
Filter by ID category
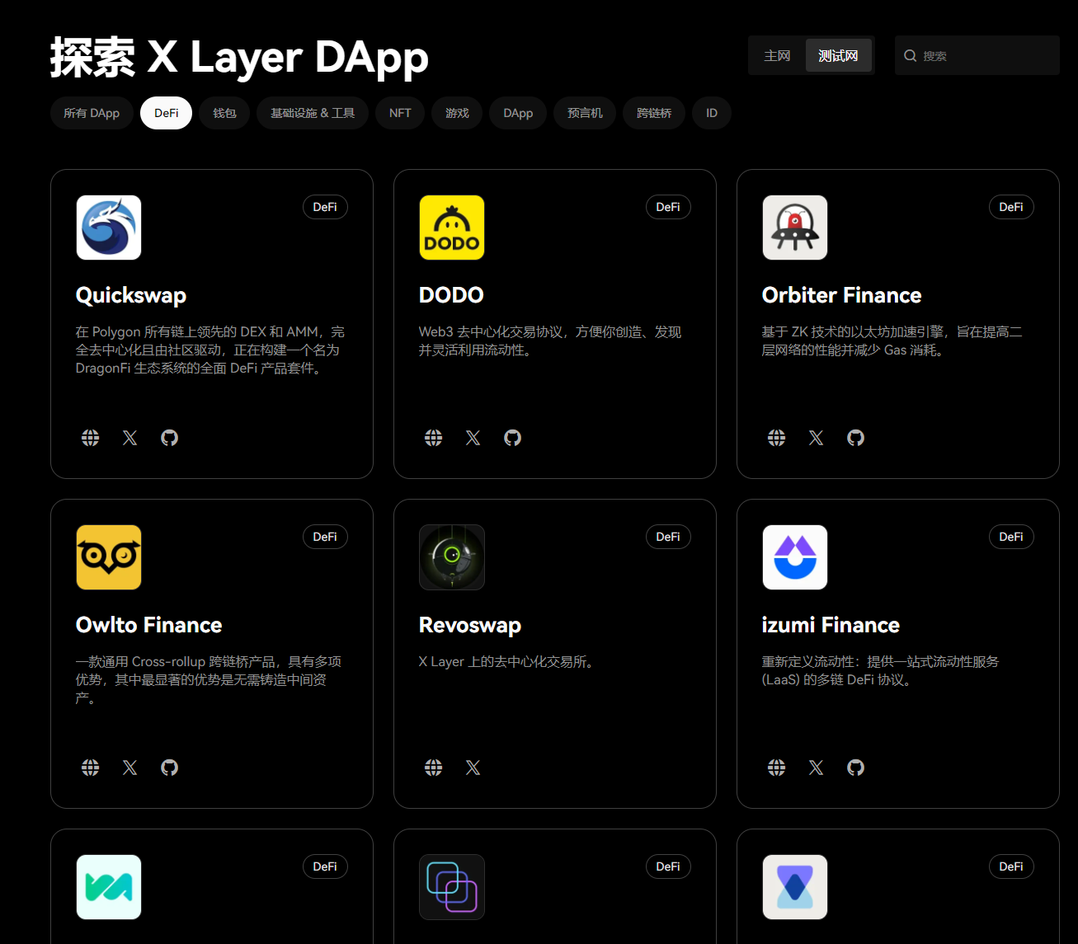coord(712,113)
